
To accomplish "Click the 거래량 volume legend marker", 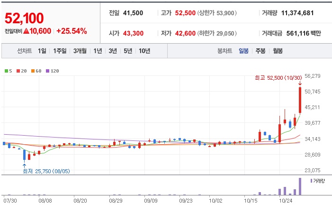I will [x=311, y=181].
